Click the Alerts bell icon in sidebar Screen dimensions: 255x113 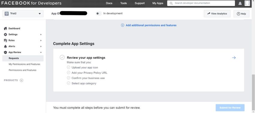click(5, 47)
